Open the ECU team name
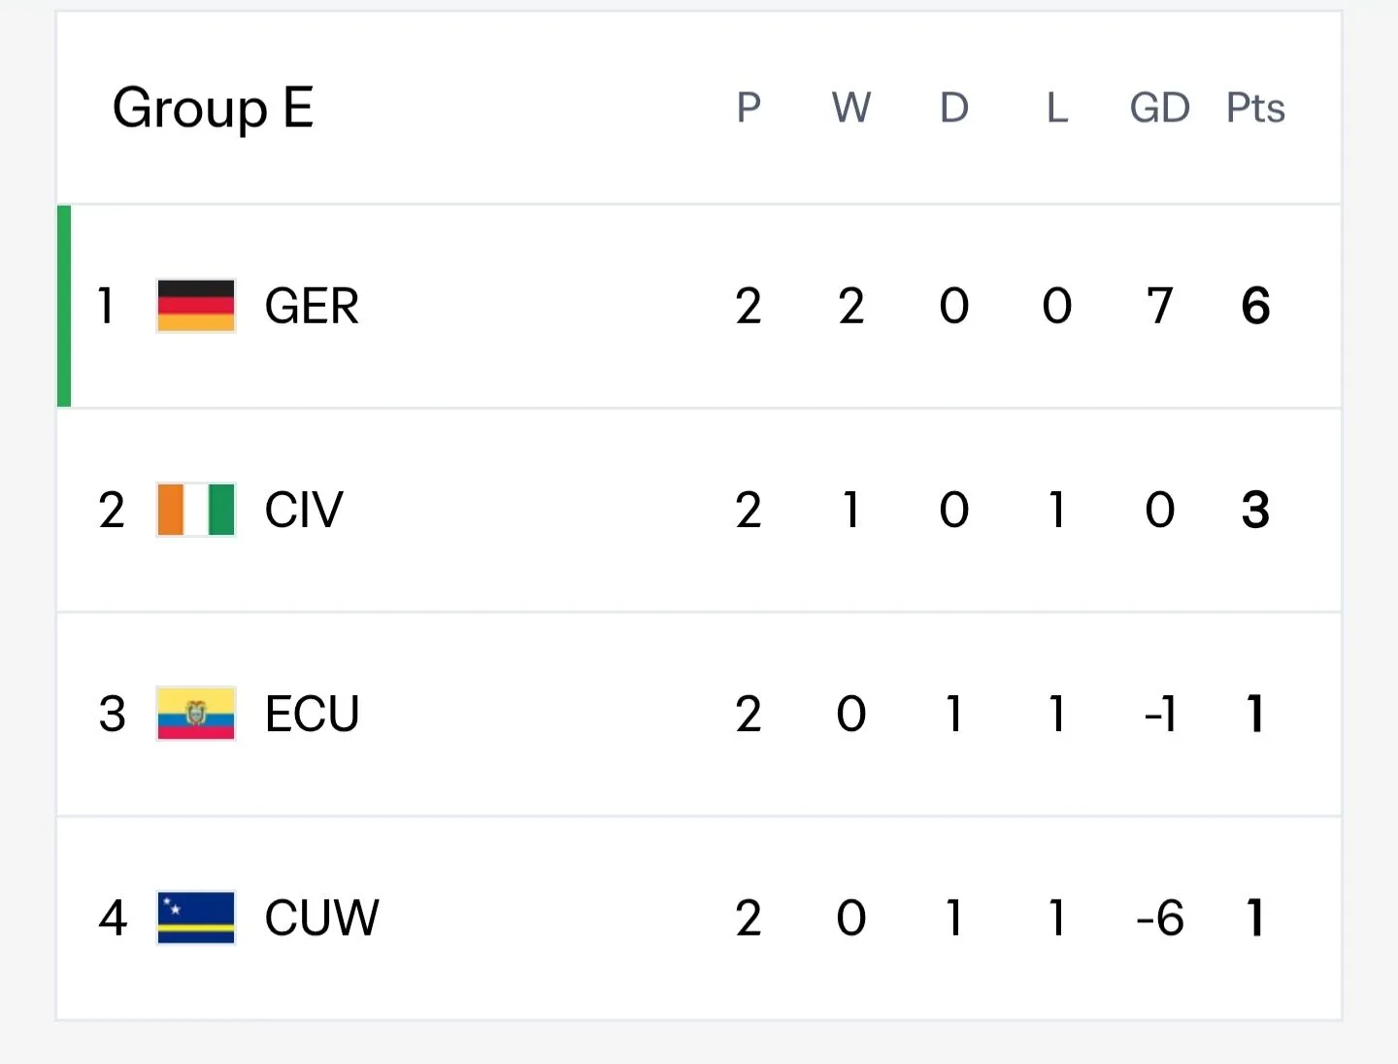 tap(312, 715)
